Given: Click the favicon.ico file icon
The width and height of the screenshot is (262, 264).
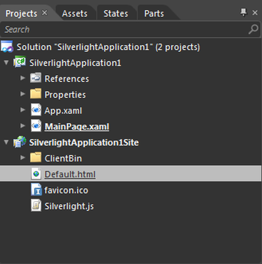Looking at the screenshot, I should tap(36, 189).
